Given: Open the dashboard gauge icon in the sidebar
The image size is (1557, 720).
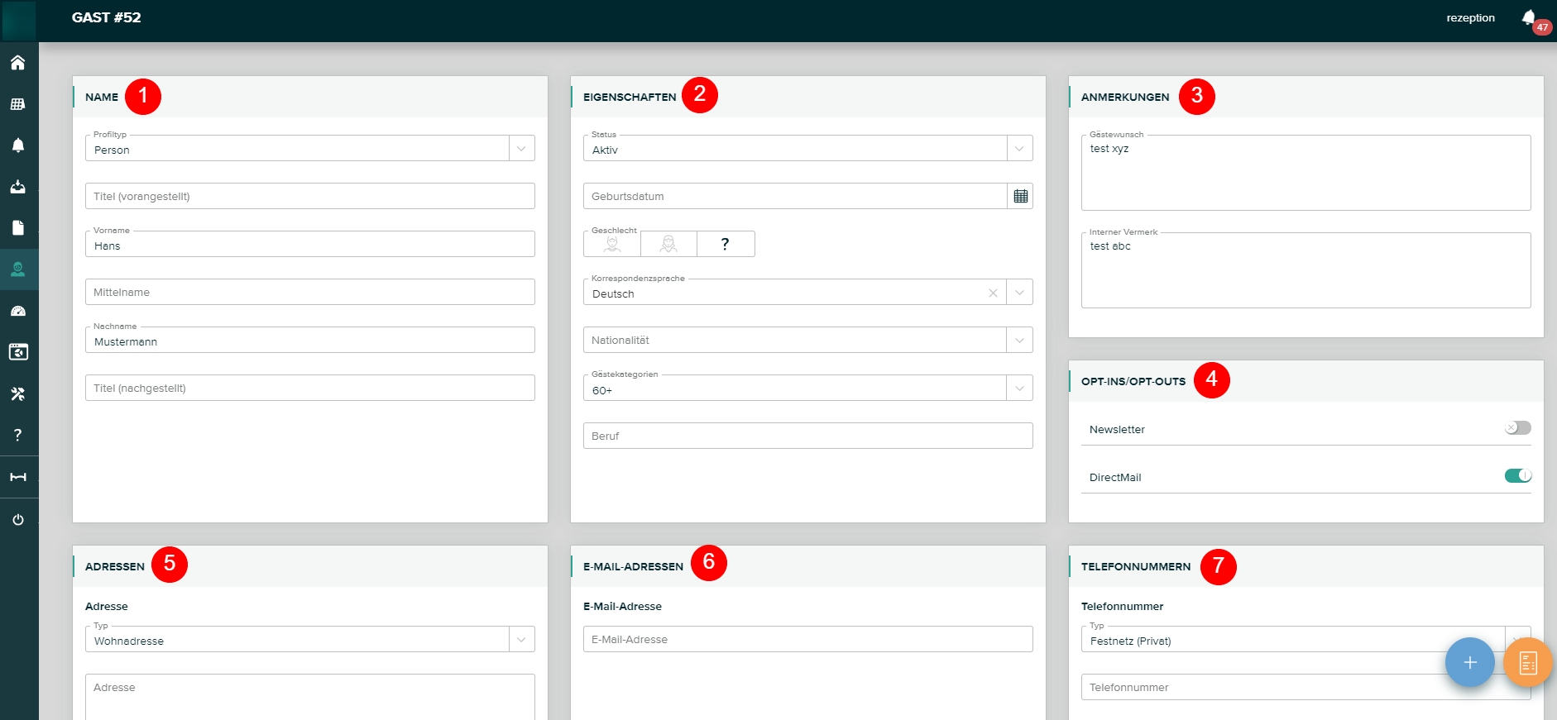Looking at the screenshot, I should tap(17, 312).
